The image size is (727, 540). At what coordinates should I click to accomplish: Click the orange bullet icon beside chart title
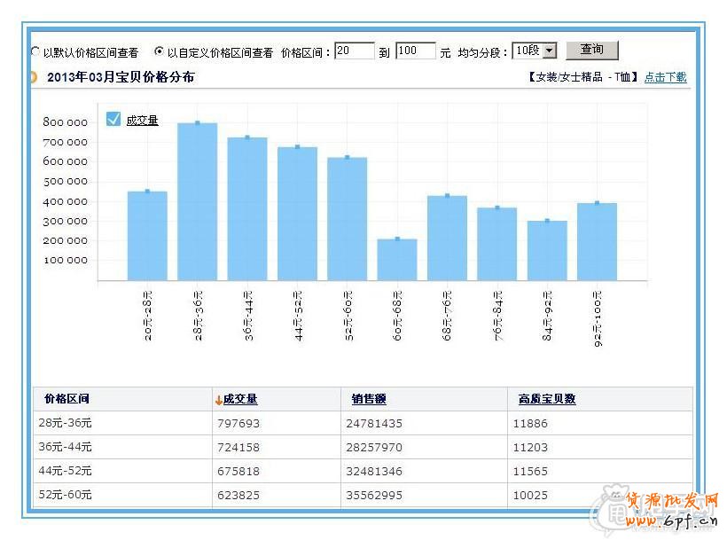33,77
